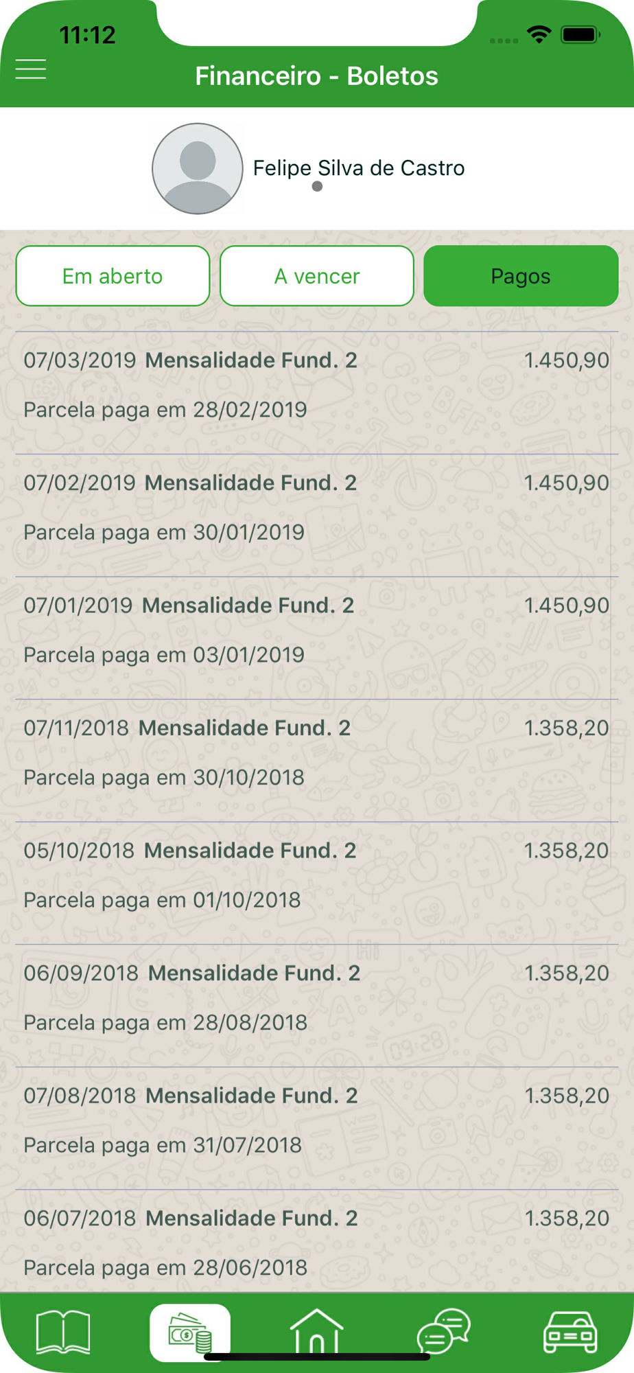Select the boleto due 05/10/2018
634x1373 pixels.
coord(316,875)
